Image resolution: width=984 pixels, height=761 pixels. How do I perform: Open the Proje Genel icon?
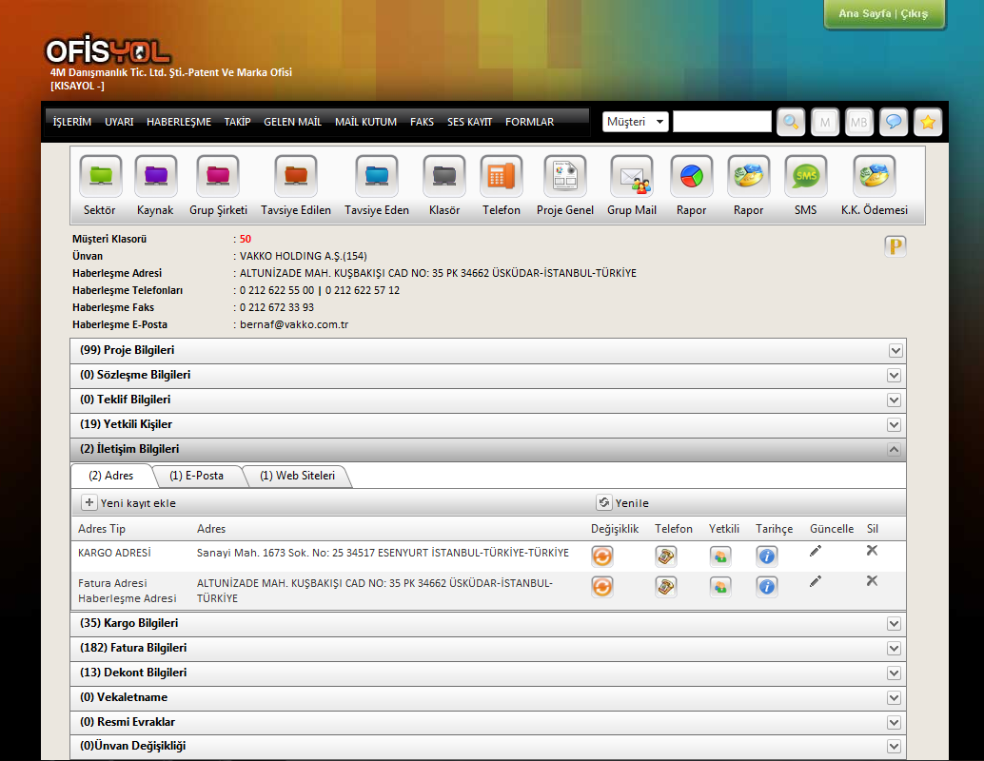click(564, 176)
